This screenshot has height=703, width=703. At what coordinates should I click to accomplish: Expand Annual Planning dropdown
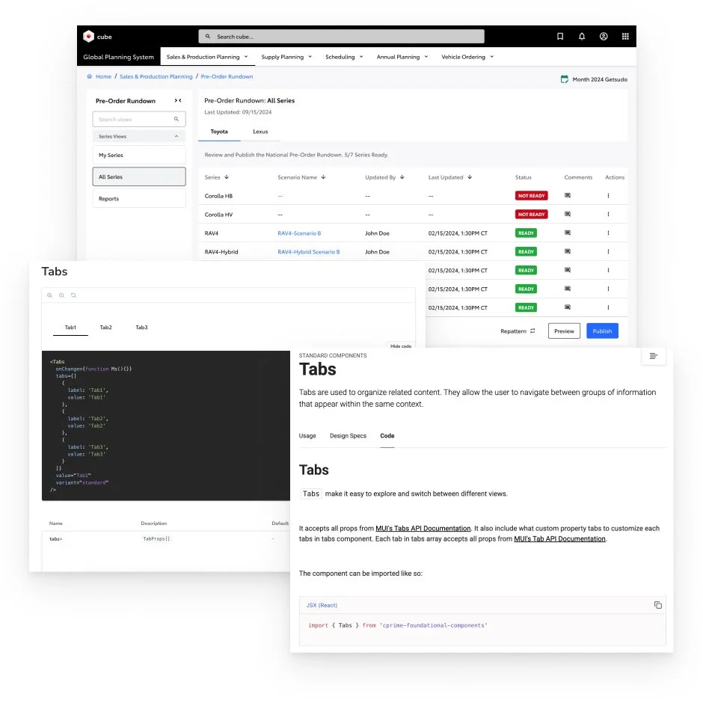(402, 57)
